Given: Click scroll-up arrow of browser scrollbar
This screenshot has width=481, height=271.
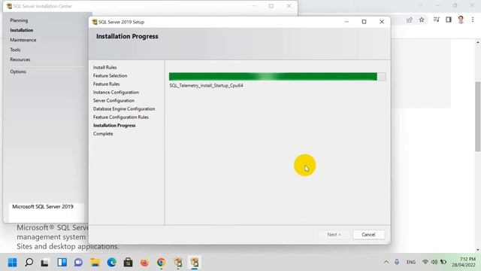Looking at the screenshot, I should (478, 42).
